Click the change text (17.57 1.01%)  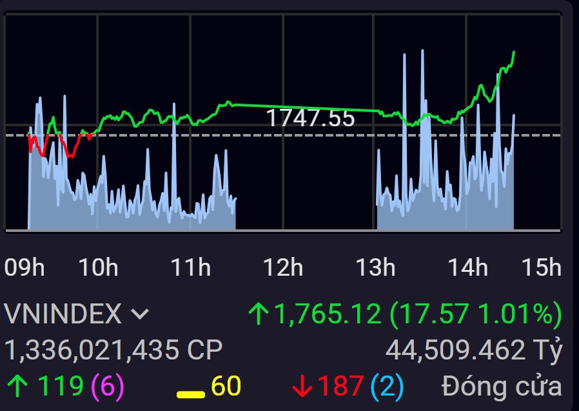[x=475, y=314]
